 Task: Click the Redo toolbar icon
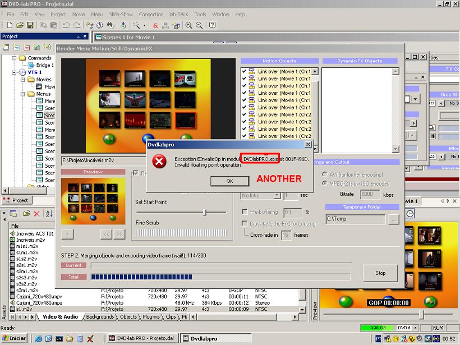77,25
